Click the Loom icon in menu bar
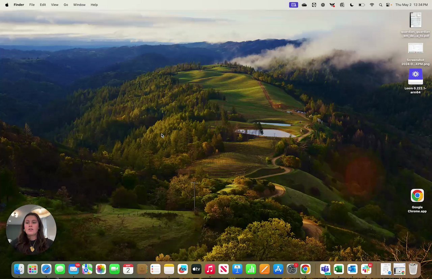 (x=323, y=5)
